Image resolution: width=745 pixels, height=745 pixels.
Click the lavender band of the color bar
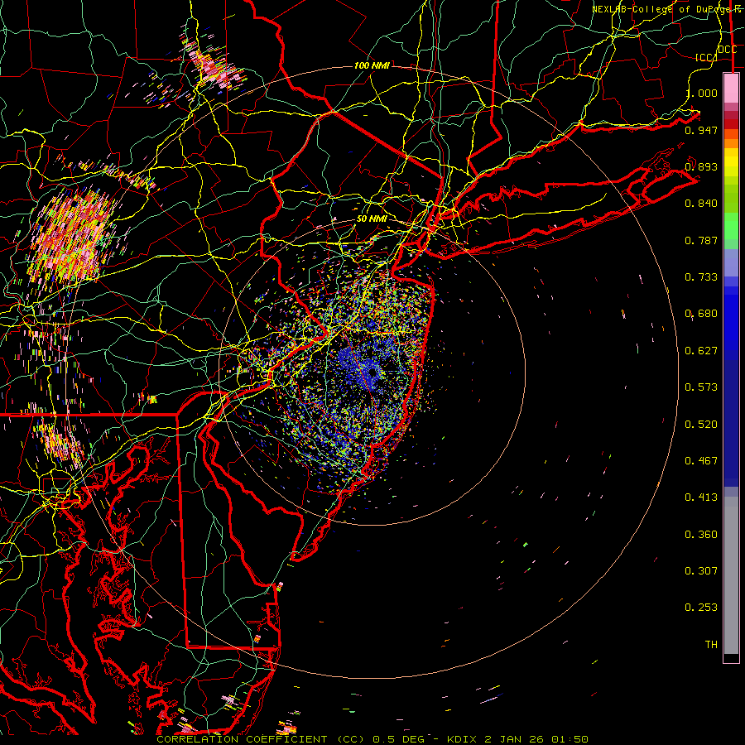tap(731, 262)
